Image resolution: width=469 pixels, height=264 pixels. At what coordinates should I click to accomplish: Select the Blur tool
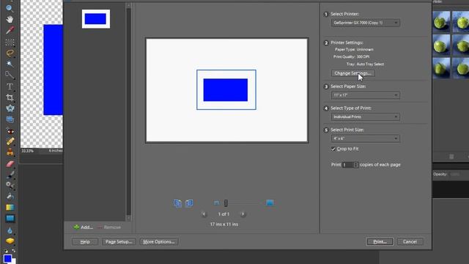10,230
